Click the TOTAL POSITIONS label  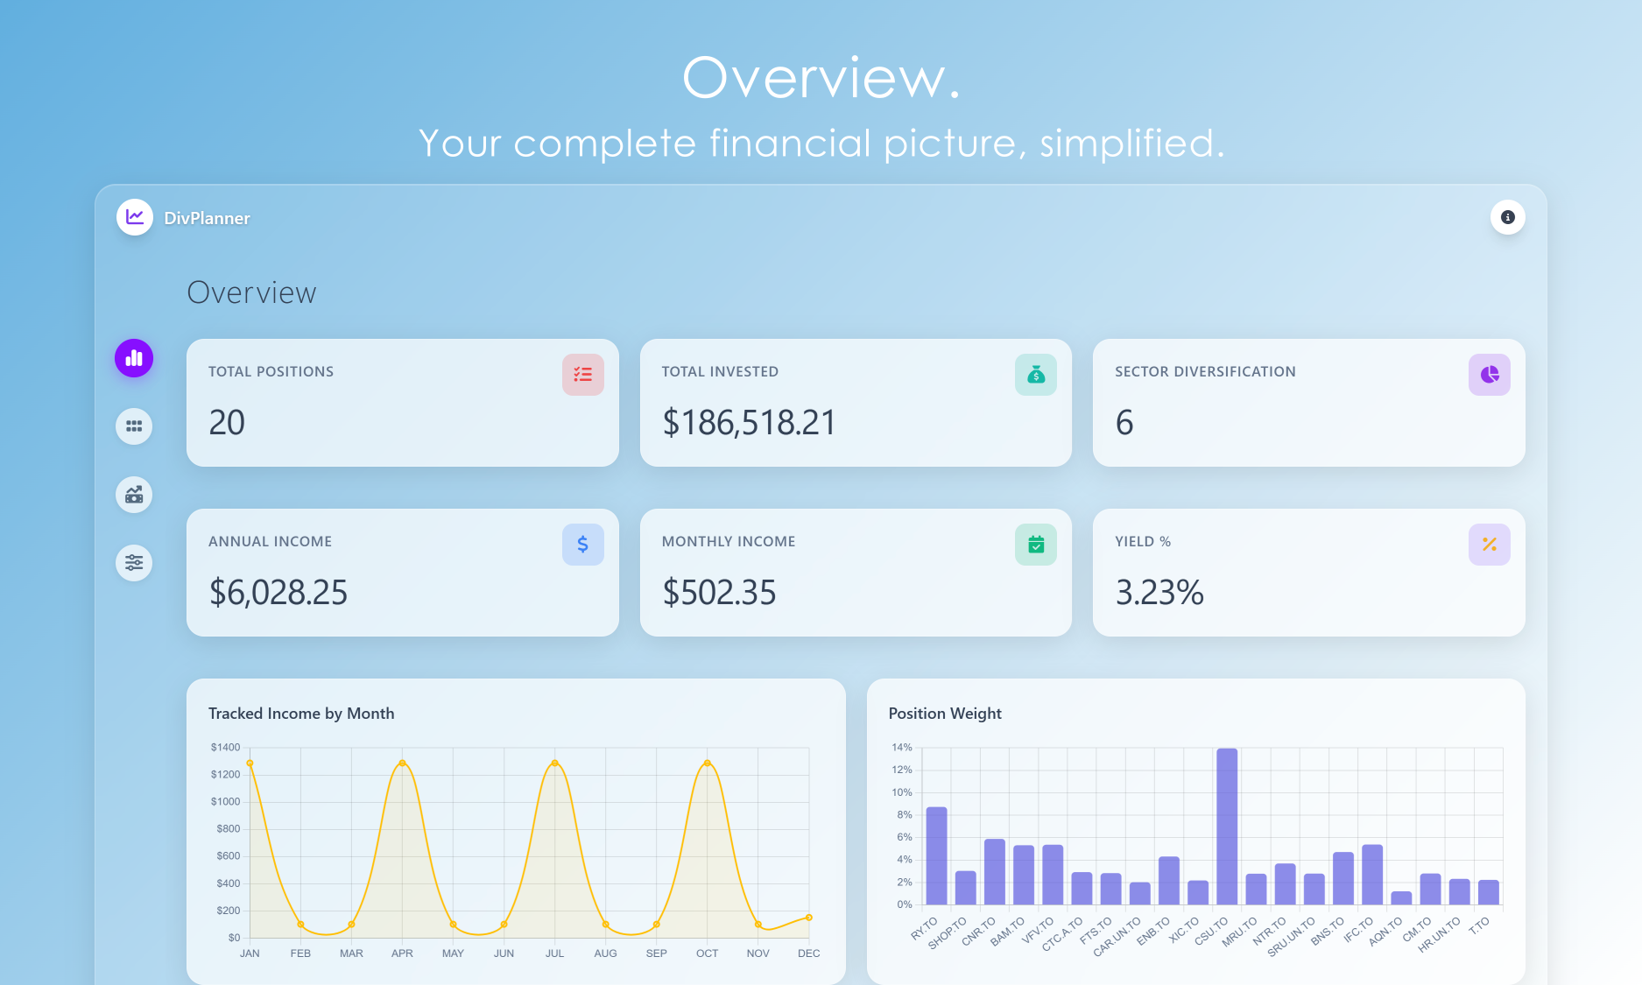pyautogui.click(x=271, y=371)
